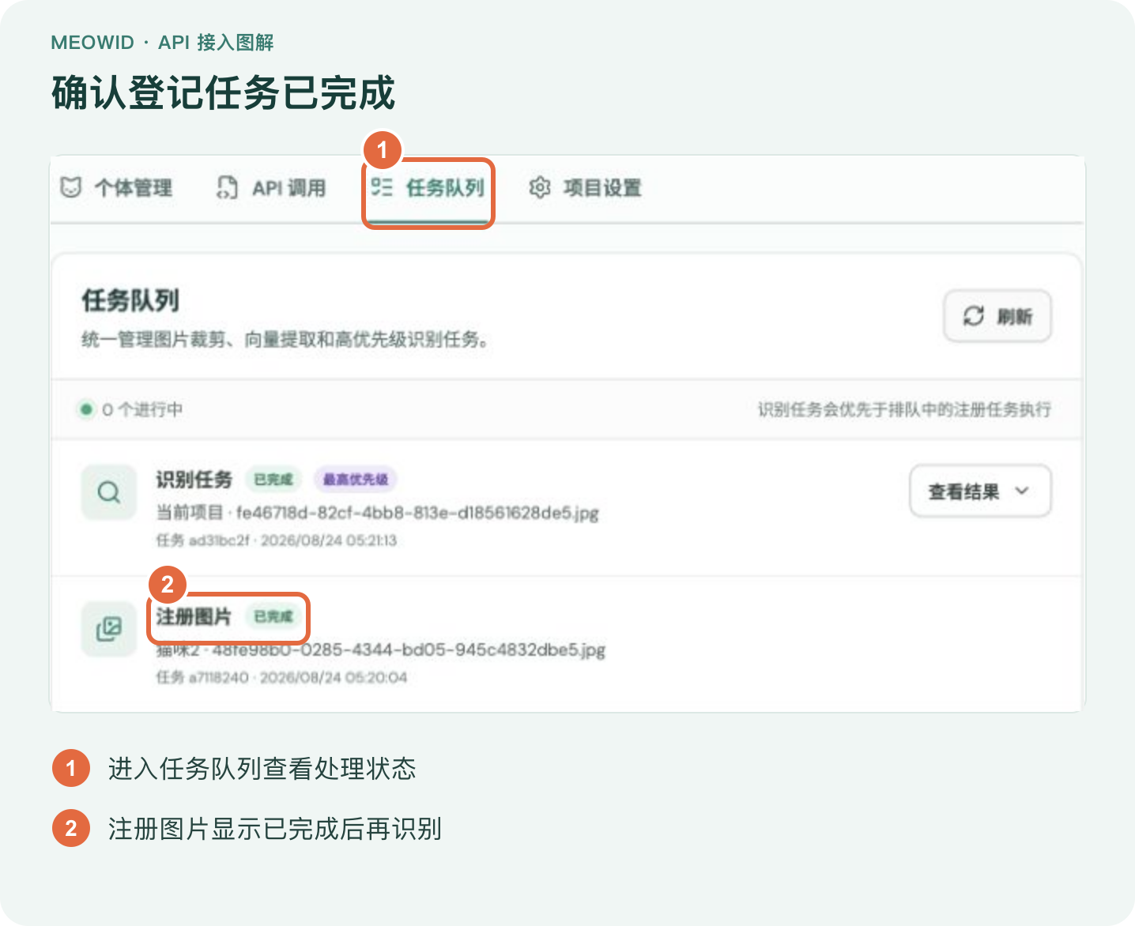
Task: Click the magnifier icon of 识别任务
Action: (109, 492)
